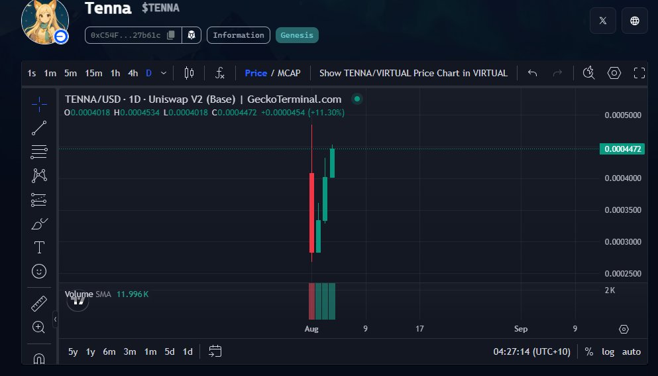Viewport: 658px width, 376px height.
Task: Set range to 5d
Action: pyautogui.click(x=170, y=351)
